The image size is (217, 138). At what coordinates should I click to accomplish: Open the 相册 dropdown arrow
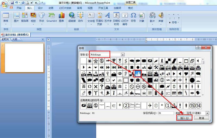click(33, 24)
